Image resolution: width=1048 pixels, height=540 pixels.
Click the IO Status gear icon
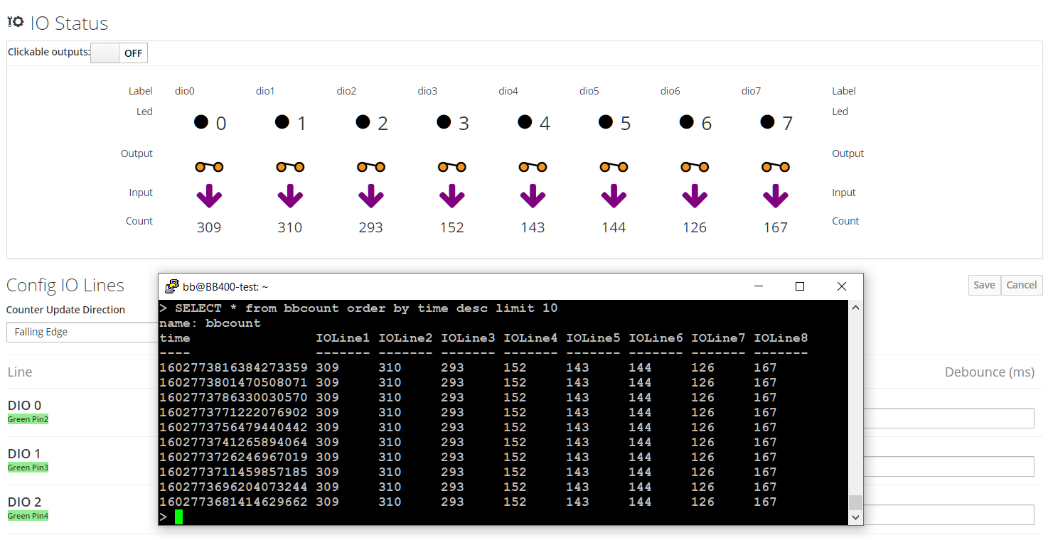pyautogui.click(x=16, y=22)
